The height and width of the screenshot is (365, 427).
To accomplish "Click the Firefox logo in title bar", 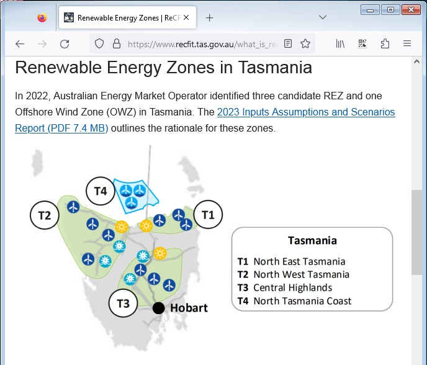I will pyautogui.click(x=42, y=17).
